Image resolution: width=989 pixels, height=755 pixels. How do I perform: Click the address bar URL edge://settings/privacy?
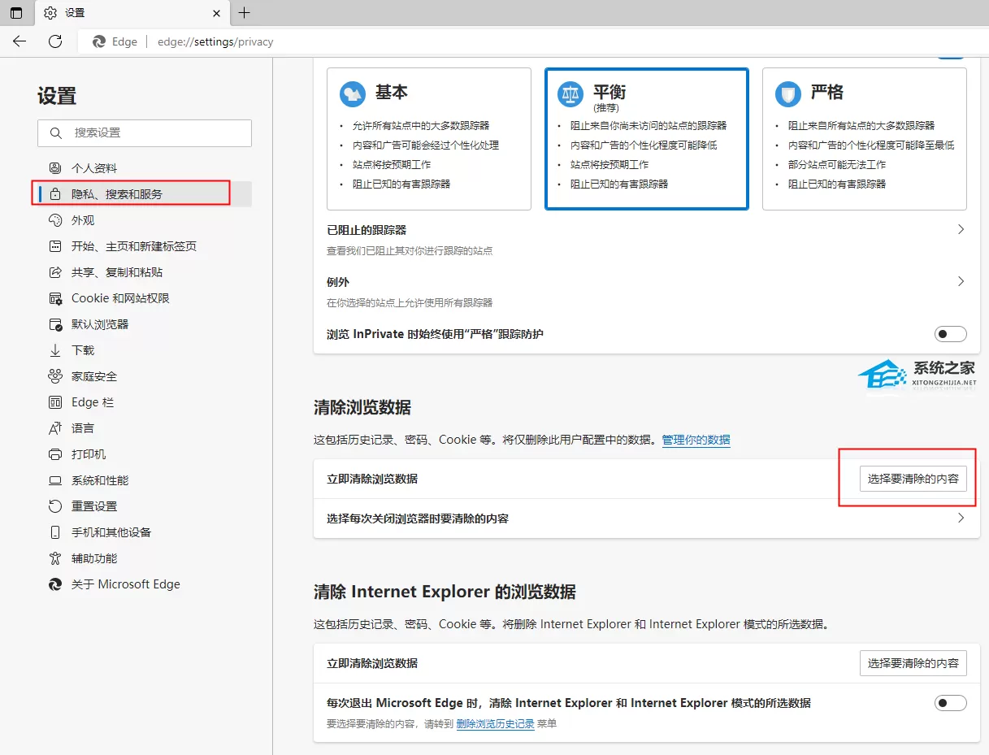tap(215, 41)
